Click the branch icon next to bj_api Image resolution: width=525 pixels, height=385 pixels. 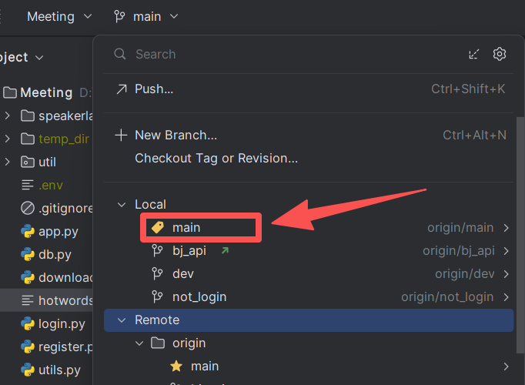tap(157, 251)
